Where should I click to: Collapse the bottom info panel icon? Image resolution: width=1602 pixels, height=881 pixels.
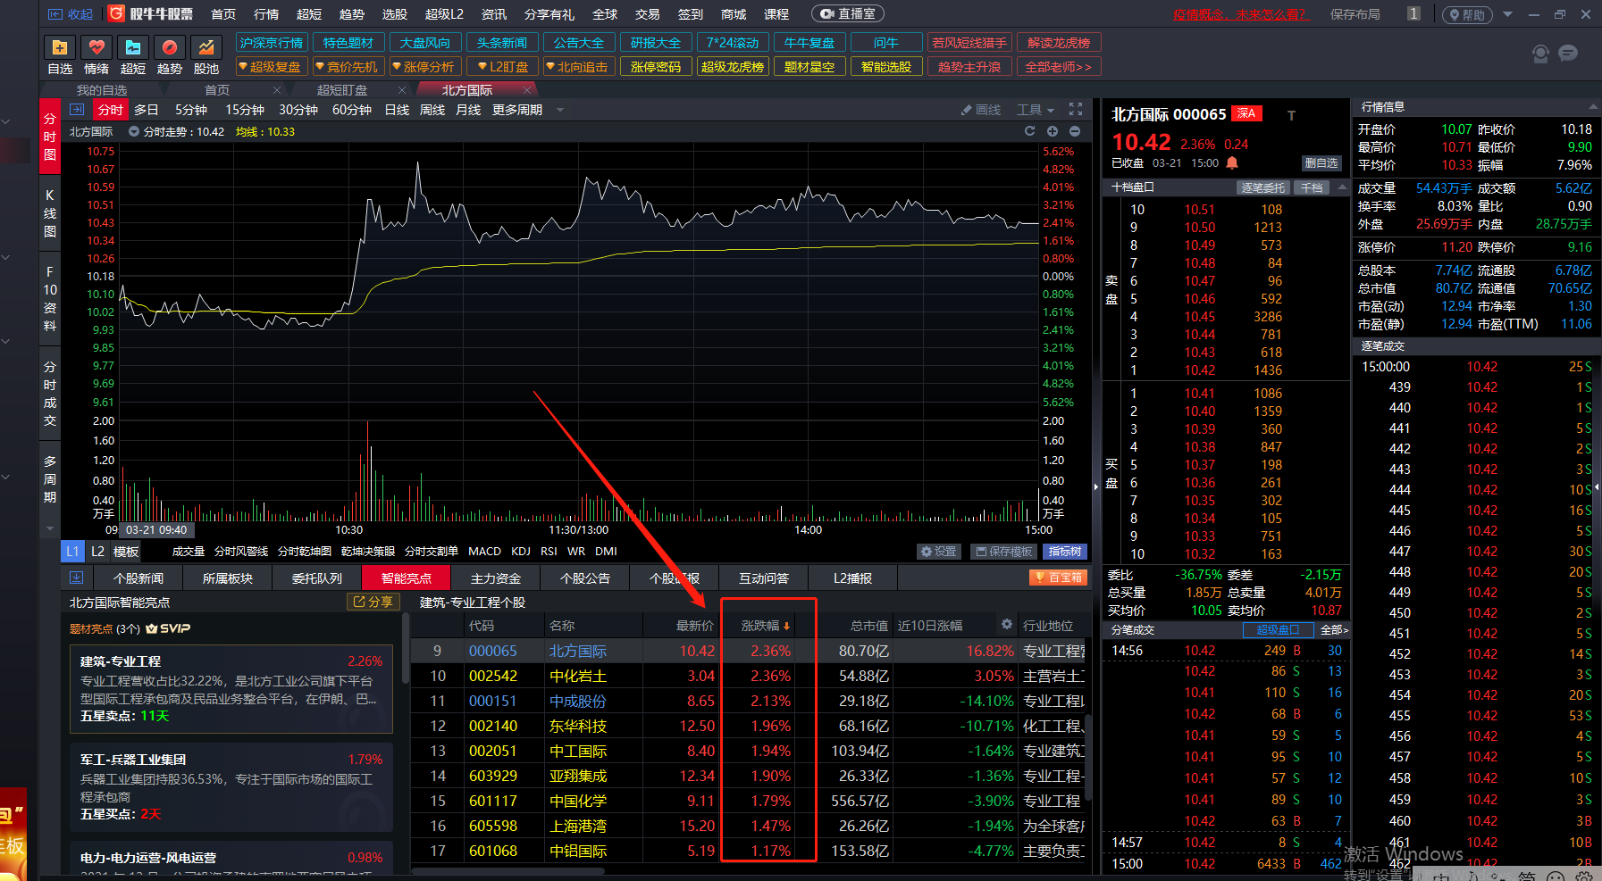tap(76, 578)
